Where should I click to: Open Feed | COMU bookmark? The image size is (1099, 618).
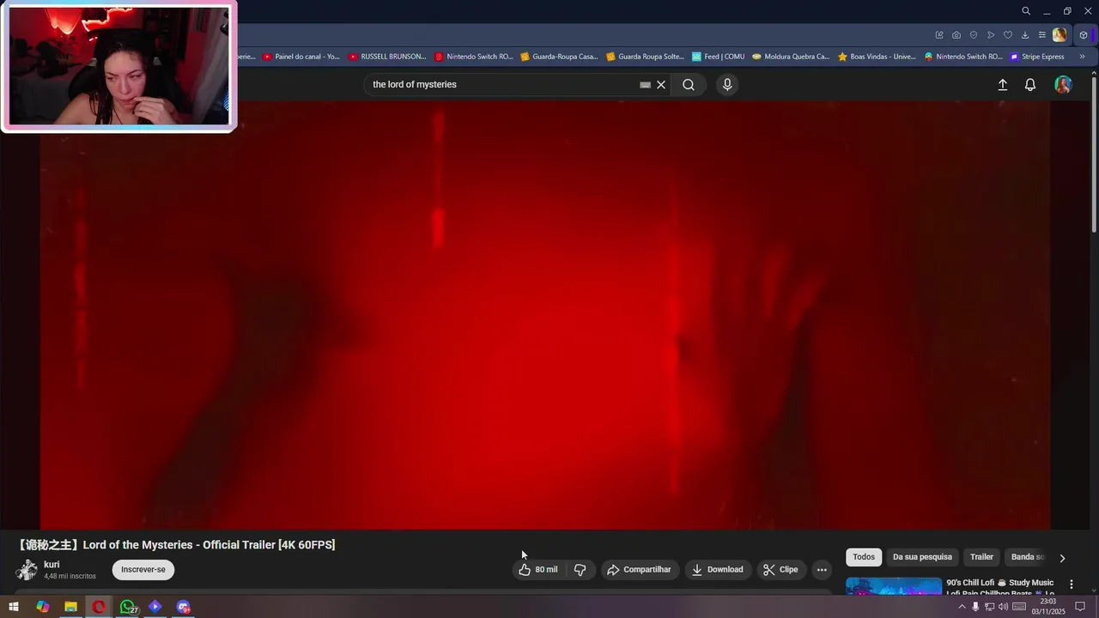click(719, 57)
